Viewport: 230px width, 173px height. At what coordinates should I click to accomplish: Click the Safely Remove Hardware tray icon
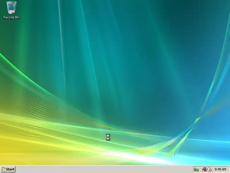pyautogui.click(x=196, y=170)
